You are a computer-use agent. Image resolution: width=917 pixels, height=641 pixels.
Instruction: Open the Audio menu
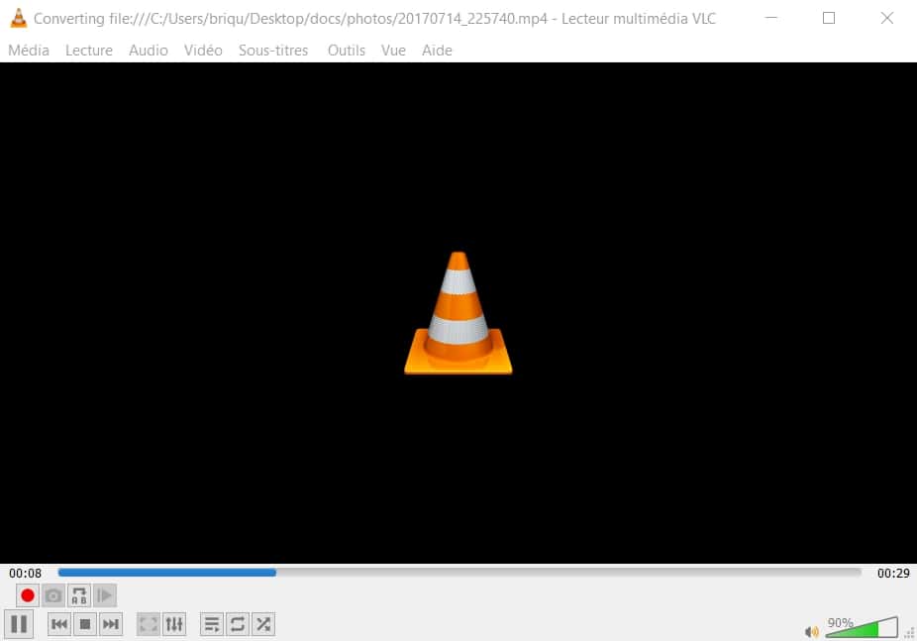point(149,51)
